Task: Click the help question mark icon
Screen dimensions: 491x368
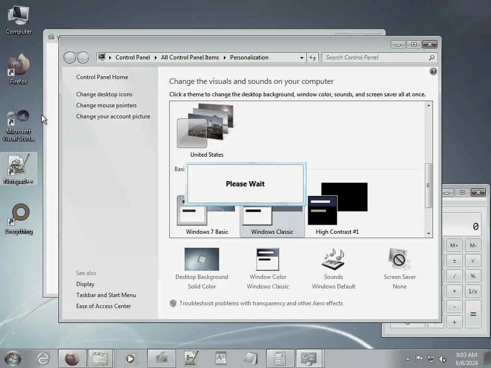Action: (433, 72)
